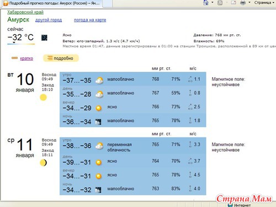276x207 pixels.
Task: Click the dark night weather icon beside −32 °C
Action: [44, 38]
